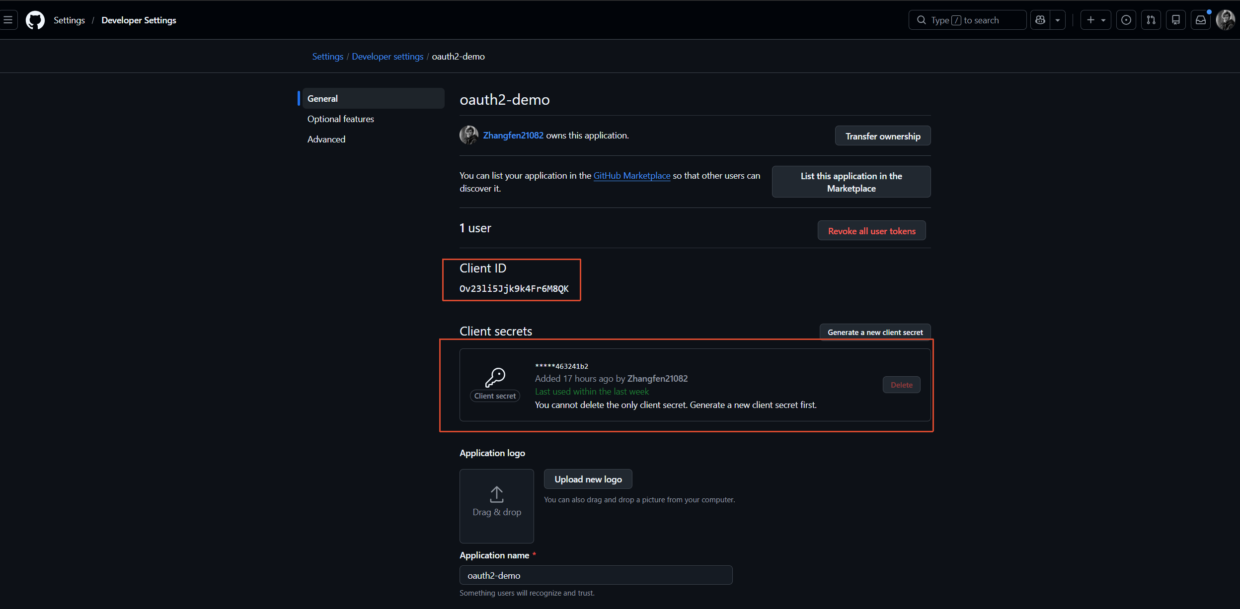1240x609 pixels.
Task: Click Revoke all user tokens
Action: tap(871, 230)
